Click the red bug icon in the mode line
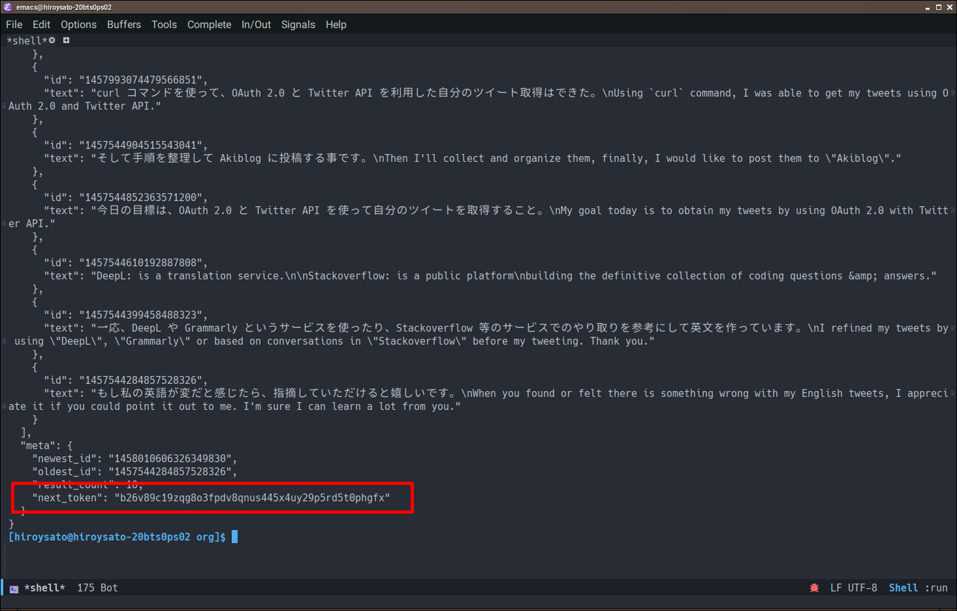Screen dimensions: 957x611 point(814,587)
